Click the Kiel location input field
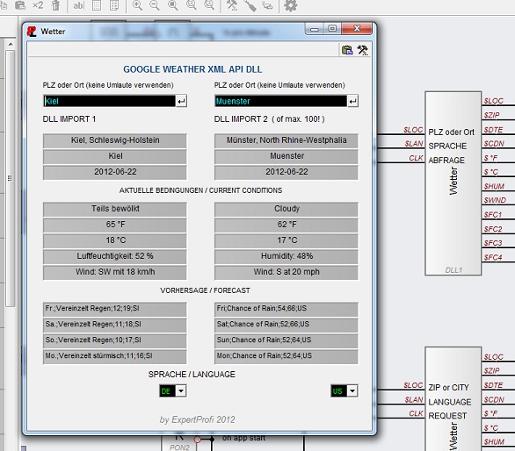515x451 pixels. click(x=109, y=101)
